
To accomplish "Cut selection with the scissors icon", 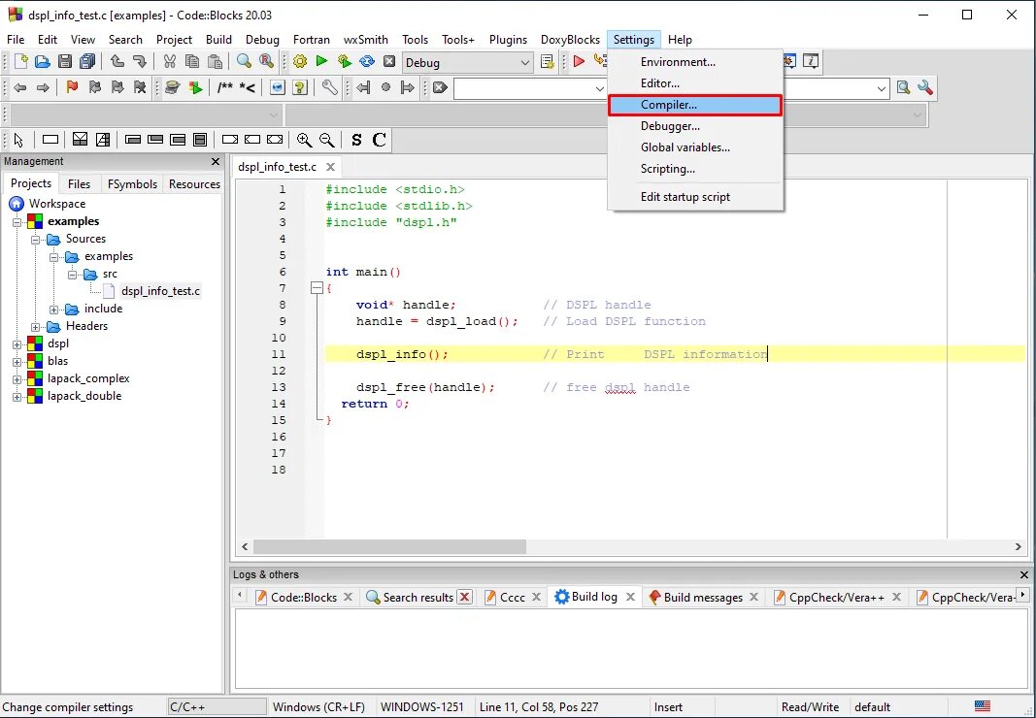I will (x=170, y=61).
